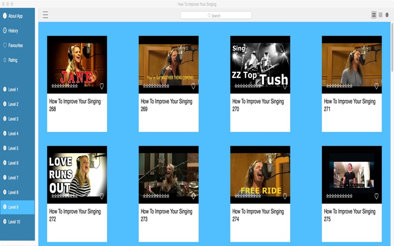Switch to list view icon
The width and height of the screenshot is (394, 246).
pos(380,15)
